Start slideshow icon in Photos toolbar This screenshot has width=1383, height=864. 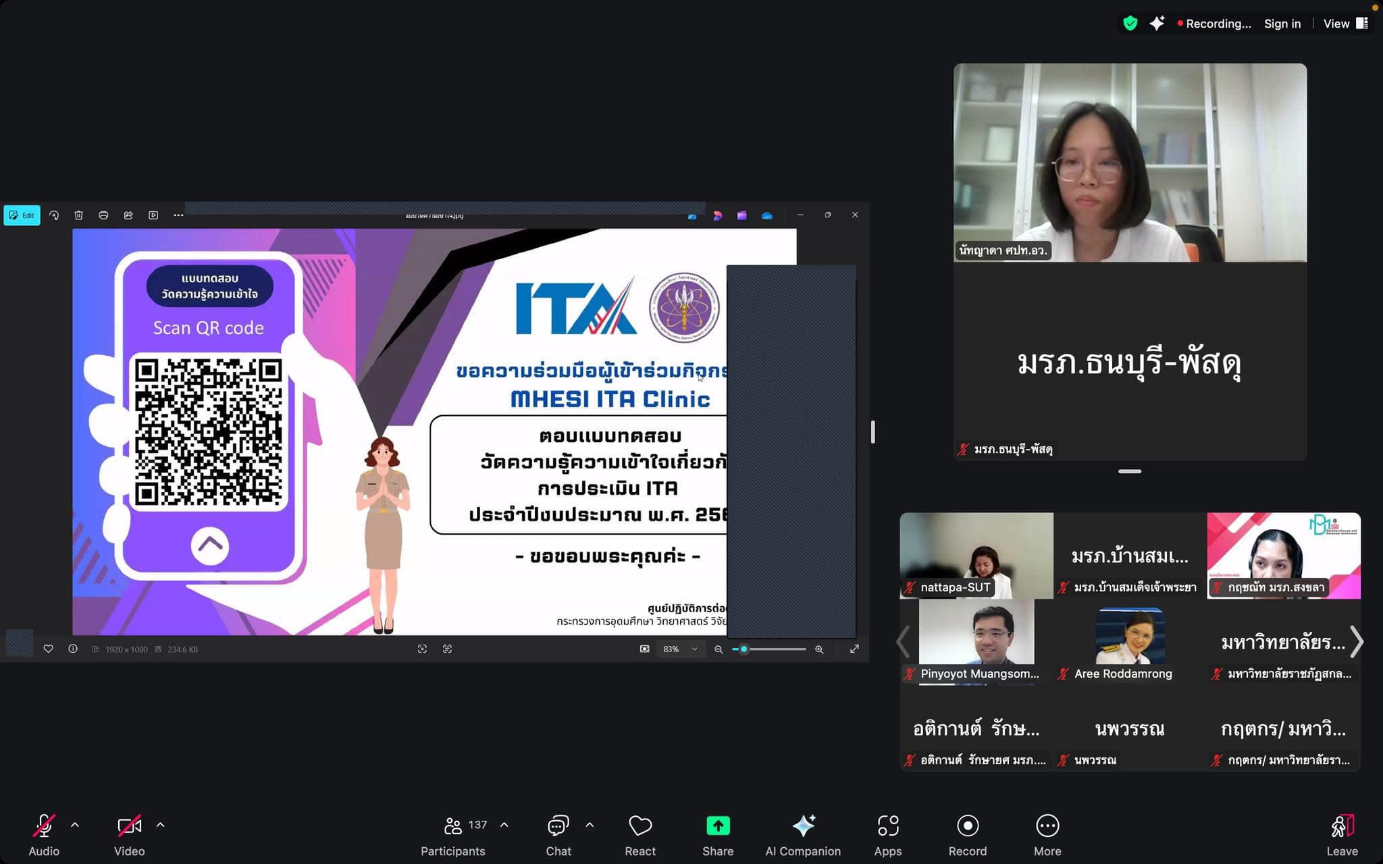click(153, 215)
